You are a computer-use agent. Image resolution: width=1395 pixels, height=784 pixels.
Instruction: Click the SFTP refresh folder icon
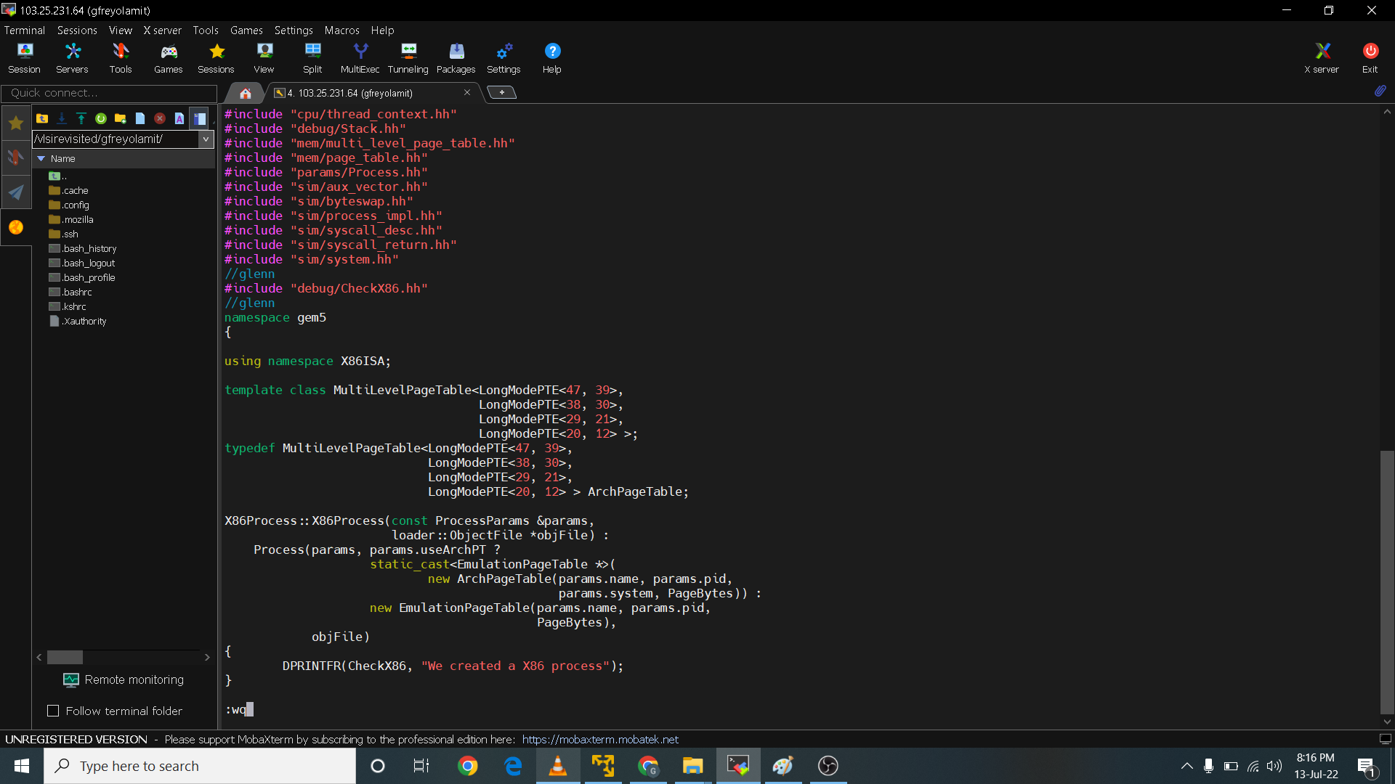[101, 118]
